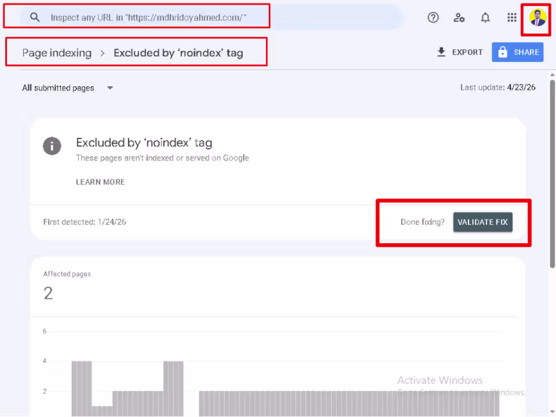Click the 'Done fixing?' label
The height and width of the screenshot is (417, 556).
pos(423,222)
